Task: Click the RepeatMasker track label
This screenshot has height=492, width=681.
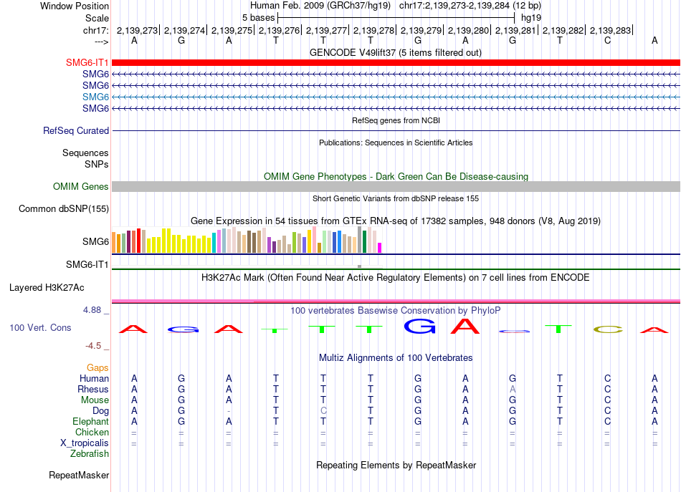Action: click(79, 476)
